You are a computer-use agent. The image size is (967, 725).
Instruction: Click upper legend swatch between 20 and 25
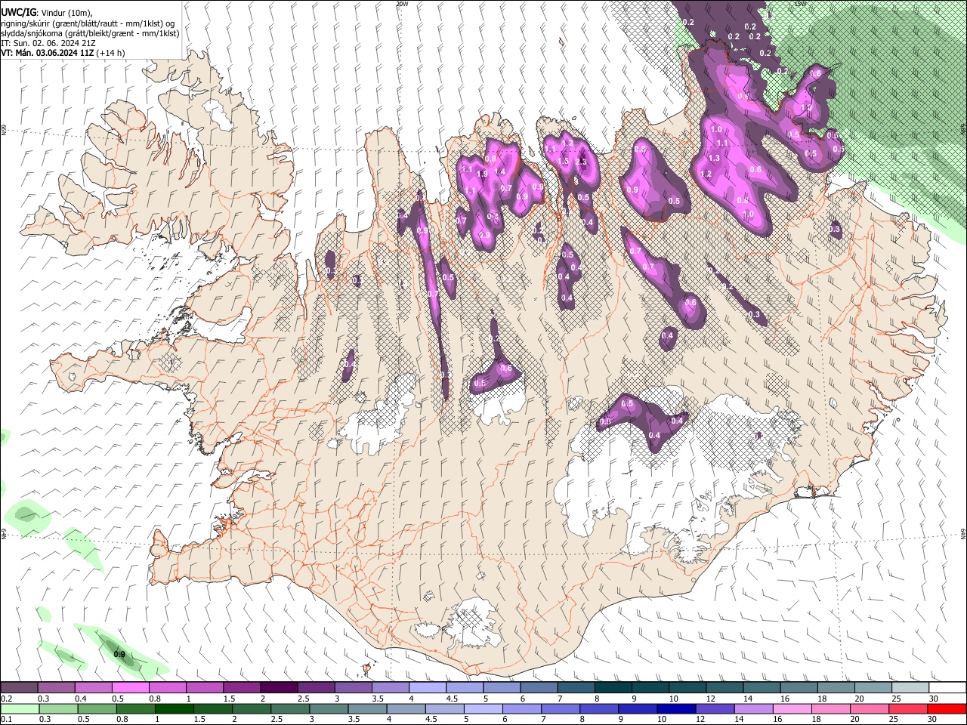[x=874, y=687]
